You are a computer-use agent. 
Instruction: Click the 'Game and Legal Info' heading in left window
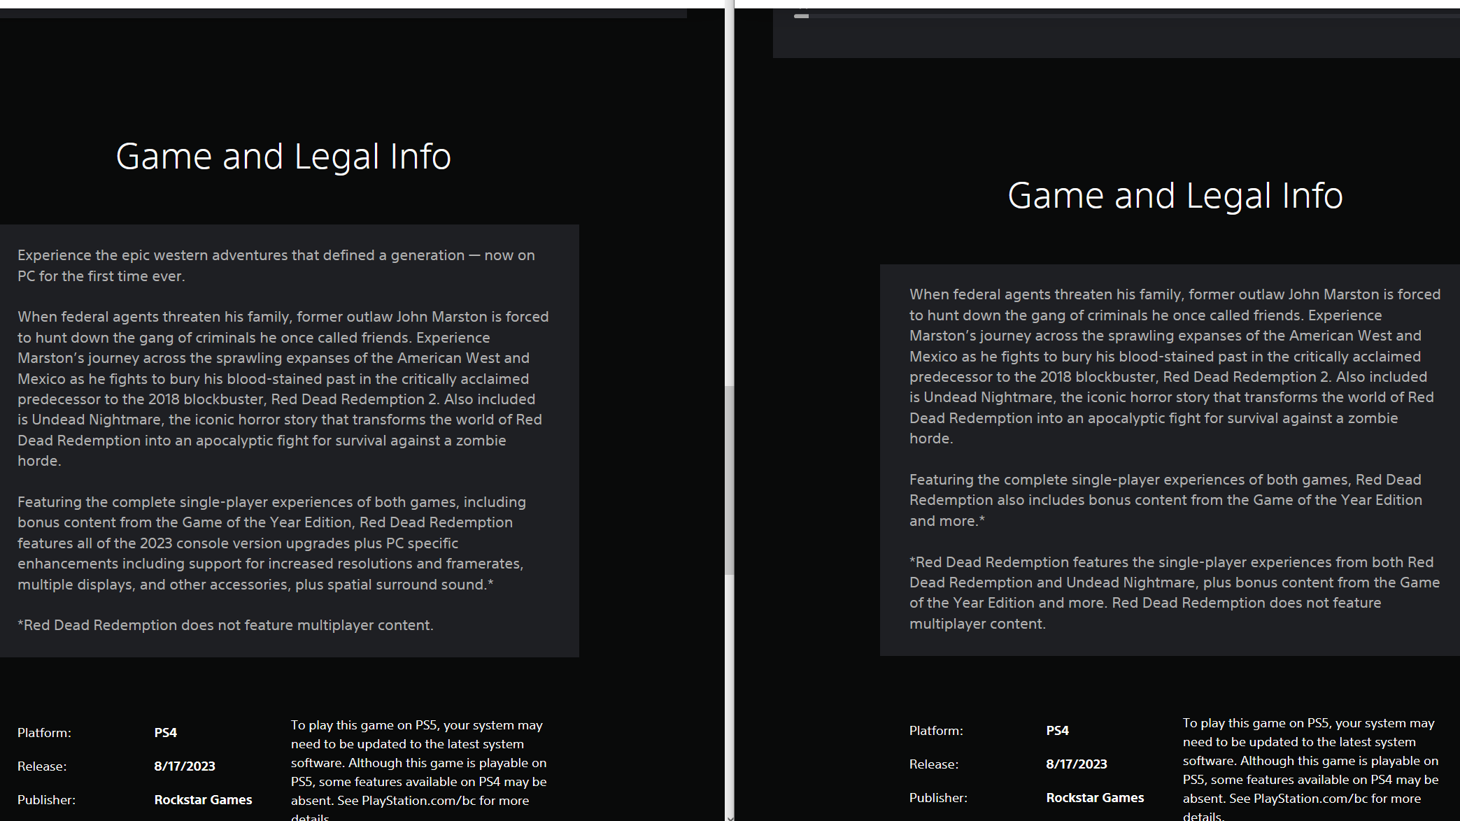coord(283,156)
